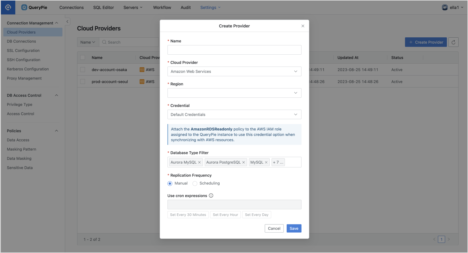468x253 pixels.
Task: Expand the +7 more database types
Action: point(278,162)
